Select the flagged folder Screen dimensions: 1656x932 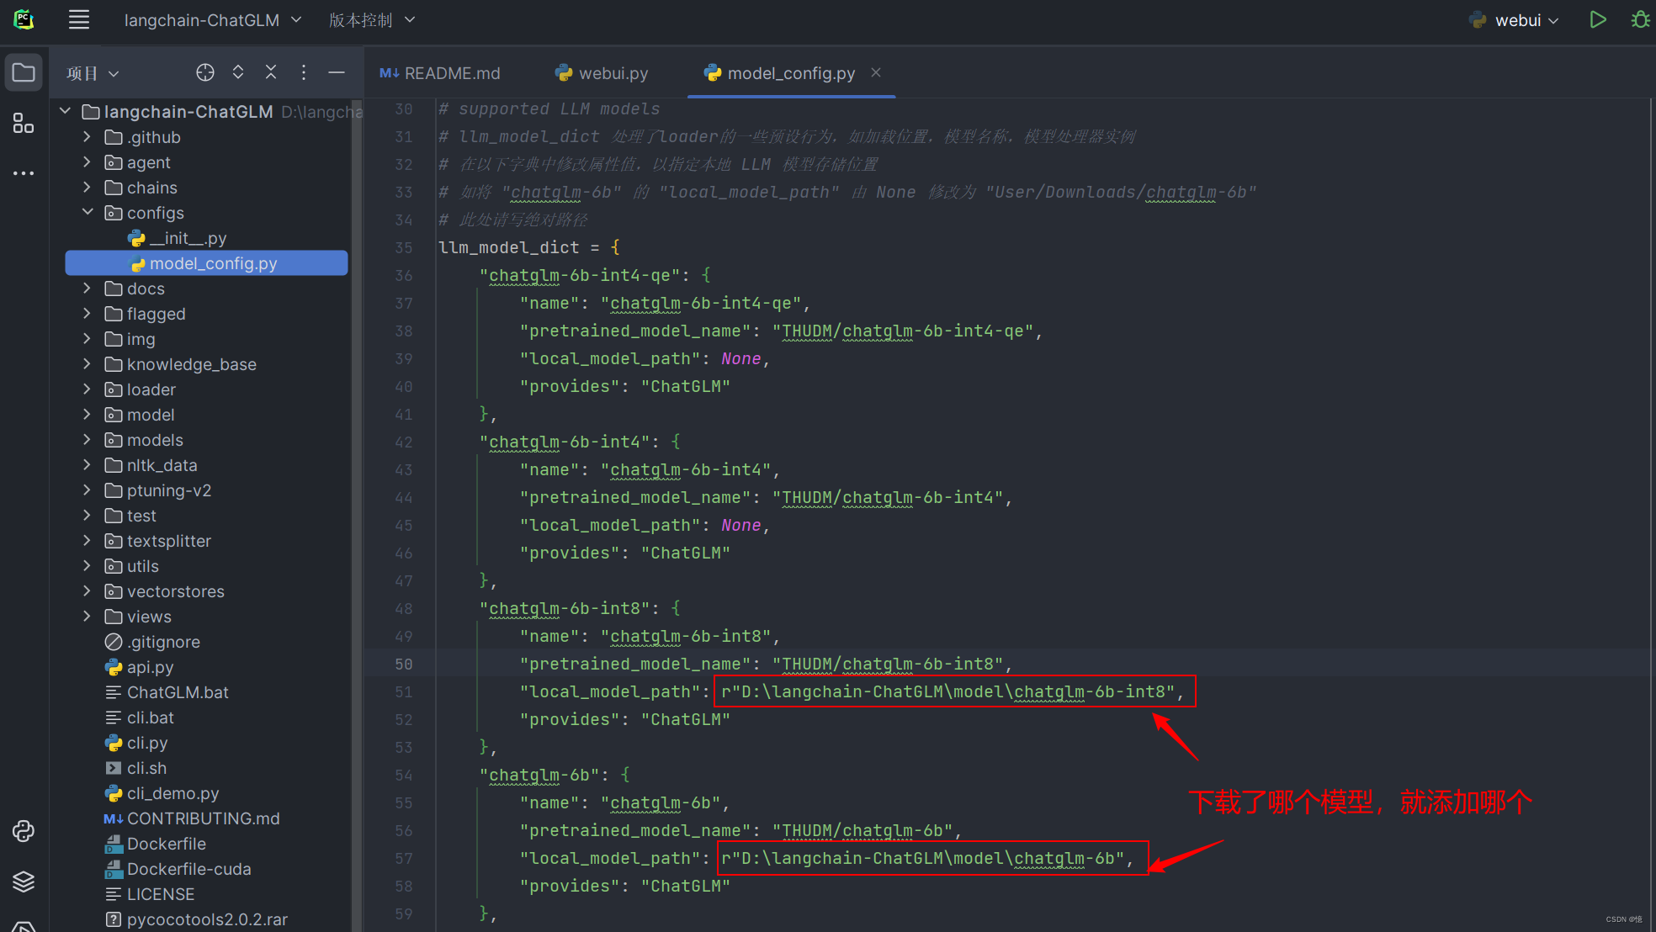pyautogui.click(x=146, y=314)
